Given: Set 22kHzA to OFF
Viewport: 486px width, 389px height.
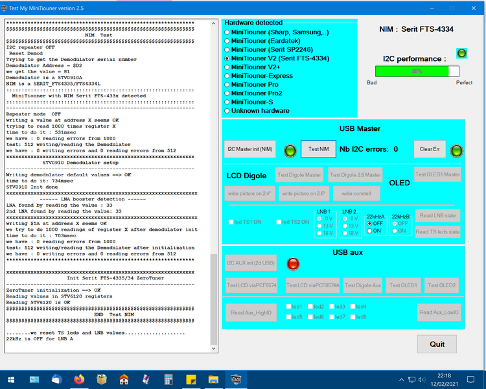Looking at the screenshot, I should click(375, 224).
